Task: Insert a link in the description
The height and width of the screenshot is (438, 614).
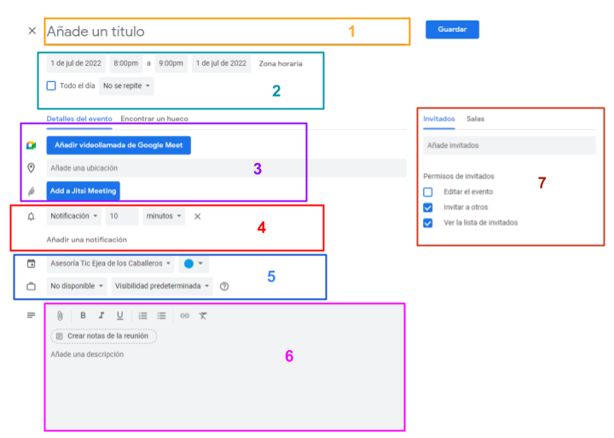Action: [184, 316]
